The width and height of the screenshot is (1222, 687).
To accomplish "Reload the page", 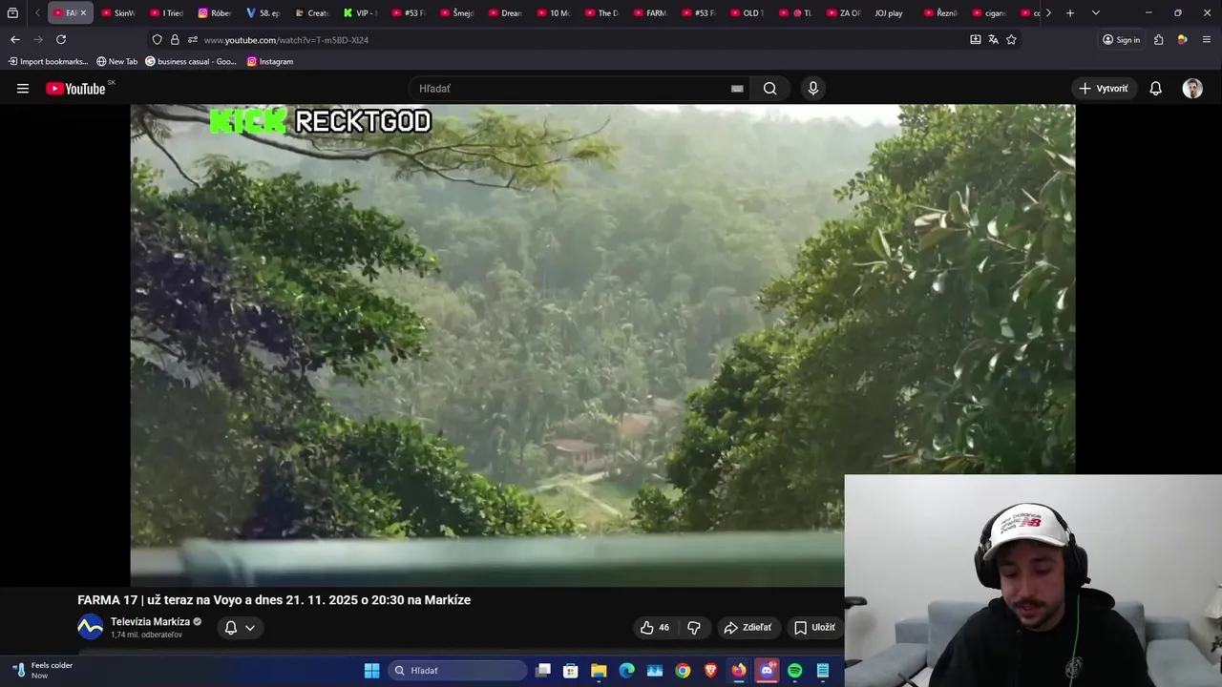I will (x=61, y=40).
